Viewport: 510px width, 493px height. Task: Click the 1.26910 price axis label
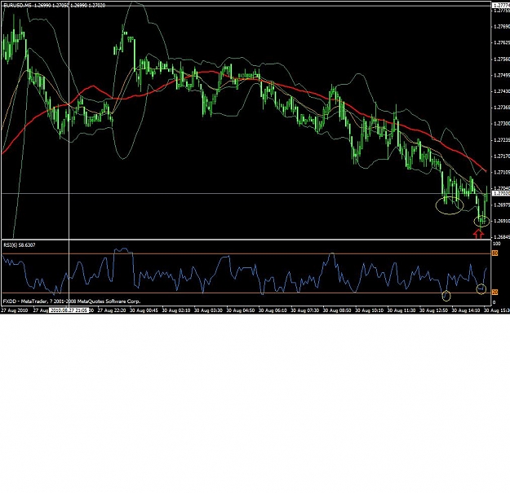pos(502,221)
